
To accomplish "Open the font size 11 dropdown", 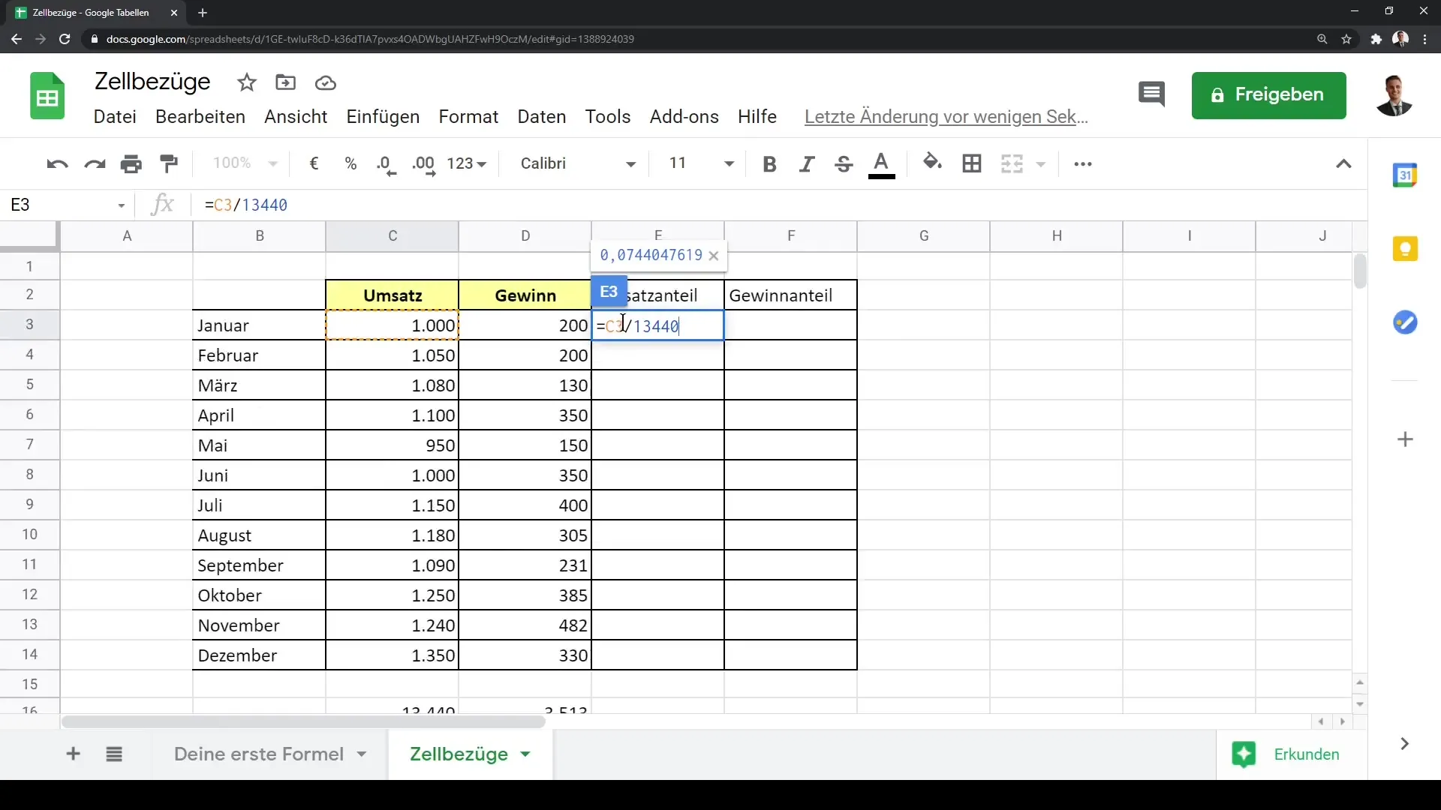I will 701,163.
